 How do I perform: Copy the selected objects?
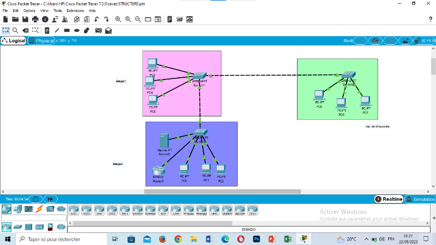pos(77,20)
